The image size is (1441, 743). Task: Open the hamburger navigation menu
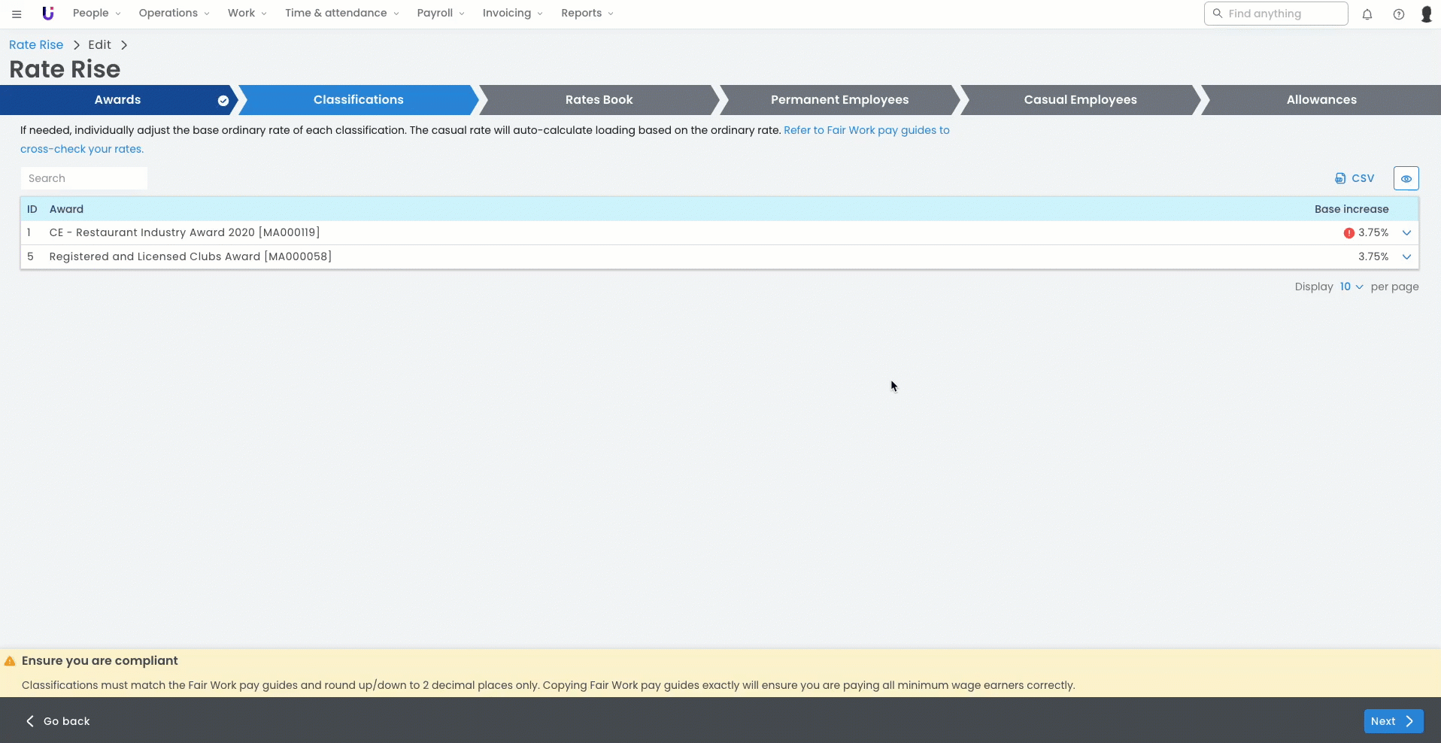click(17, 14)
